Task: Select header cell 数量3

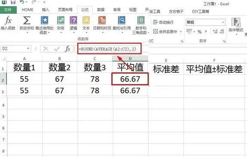Action: click(95, 67)
